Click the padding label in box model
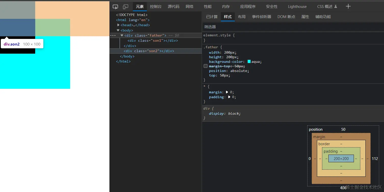This screenshot has width=384, height=192. pos(331,151)
